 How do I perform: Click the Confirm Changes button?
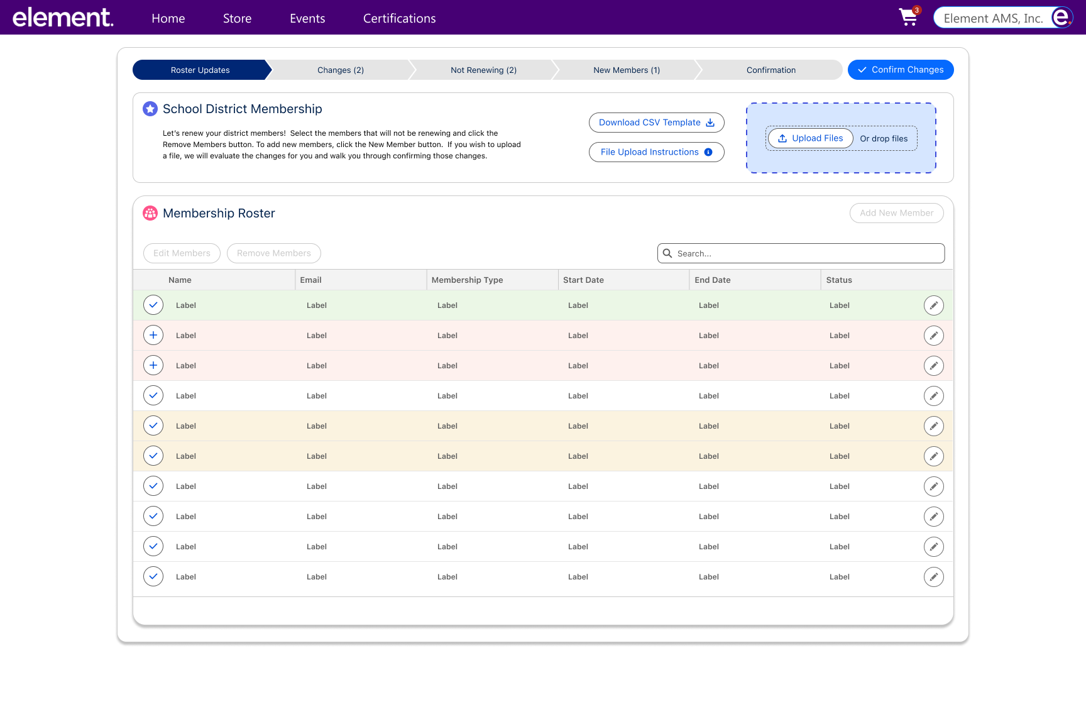[900, 70]
